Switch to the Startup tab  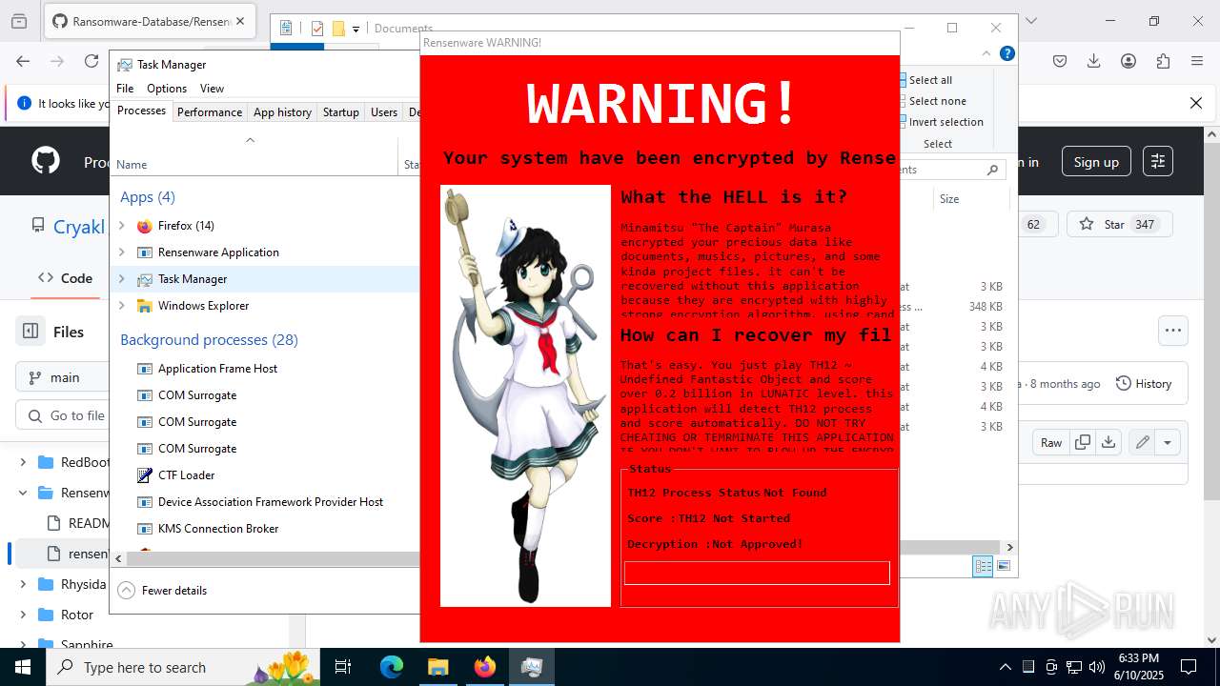click(x=340, y=111)
